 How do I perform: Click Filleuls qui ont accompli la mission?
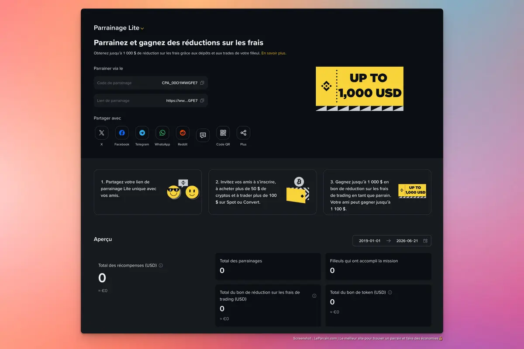point(364,261)
